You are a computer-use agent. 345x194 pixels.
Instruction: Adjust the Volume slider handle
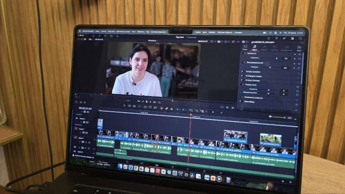[x=277, y=58]
